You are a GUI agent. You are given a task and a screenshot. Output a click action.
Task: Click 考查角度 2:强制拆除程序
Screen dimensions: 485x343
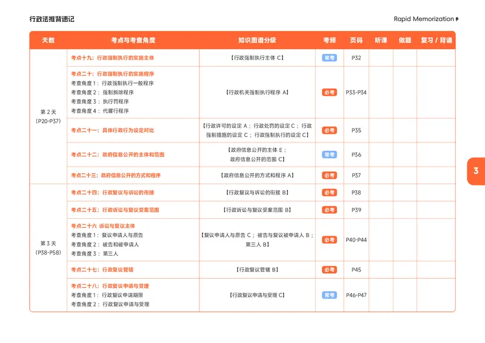pyautogui.click(x=102, y=93)
